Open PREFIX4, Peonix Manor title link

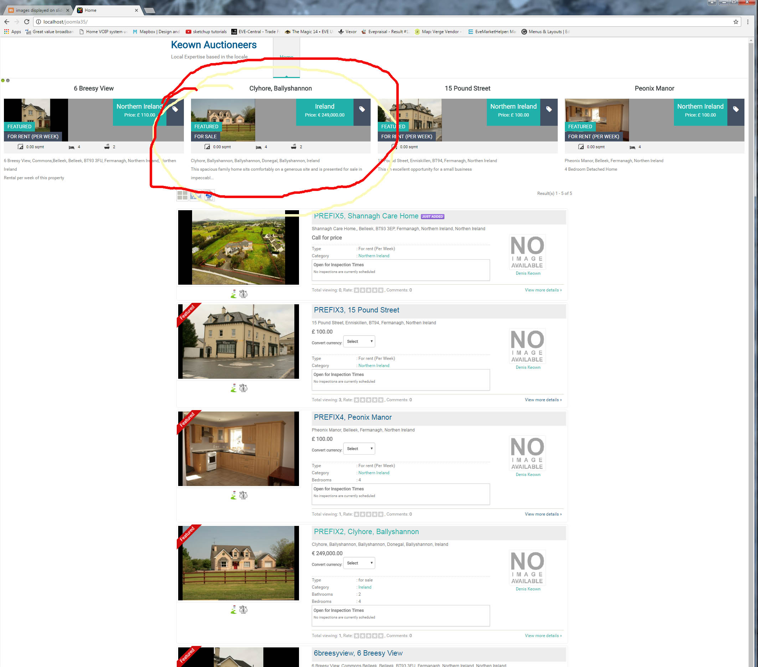(x=353, y=418)
